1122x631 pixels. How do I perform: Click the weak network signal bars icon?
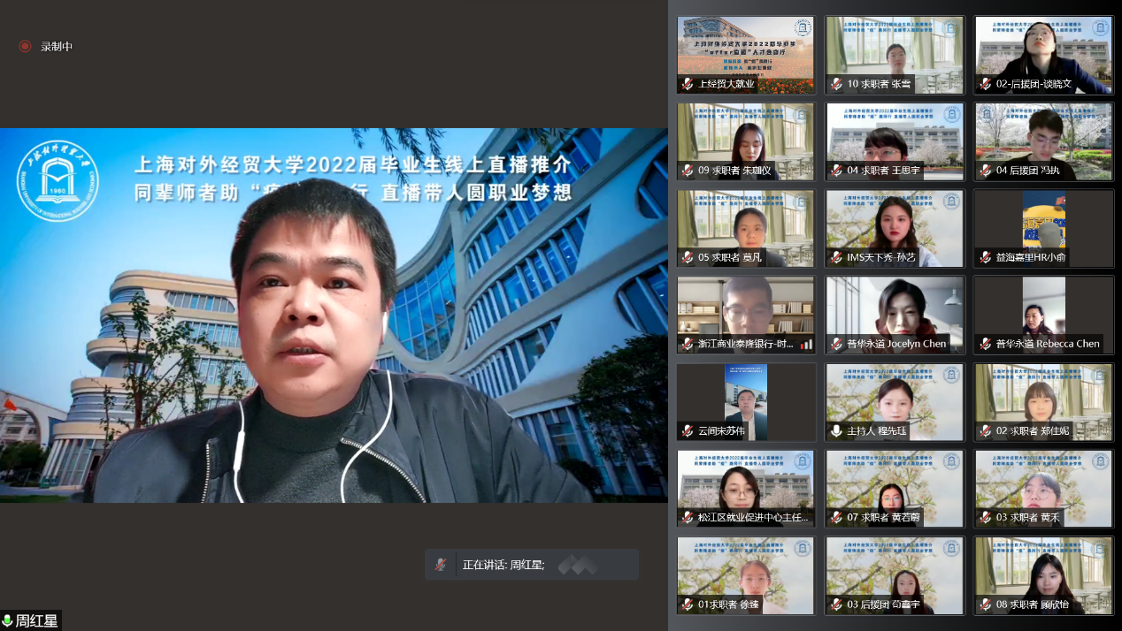[806, 344]
